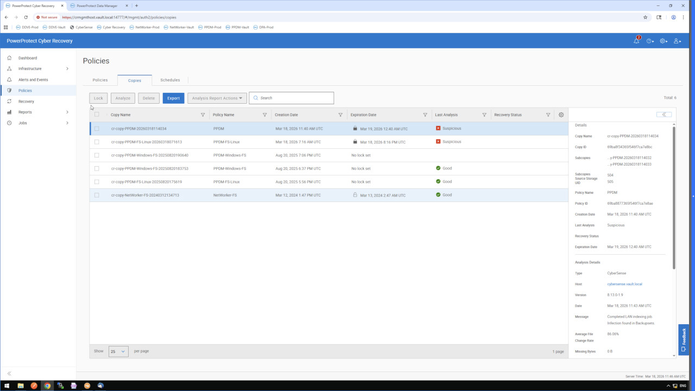
Task: Open File Explorer from the taskbar
Action: click(x=21, y=386)
